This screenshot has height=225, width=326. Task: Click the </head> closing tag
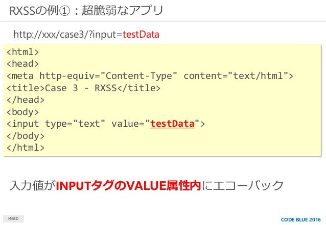tap(26, 100)
